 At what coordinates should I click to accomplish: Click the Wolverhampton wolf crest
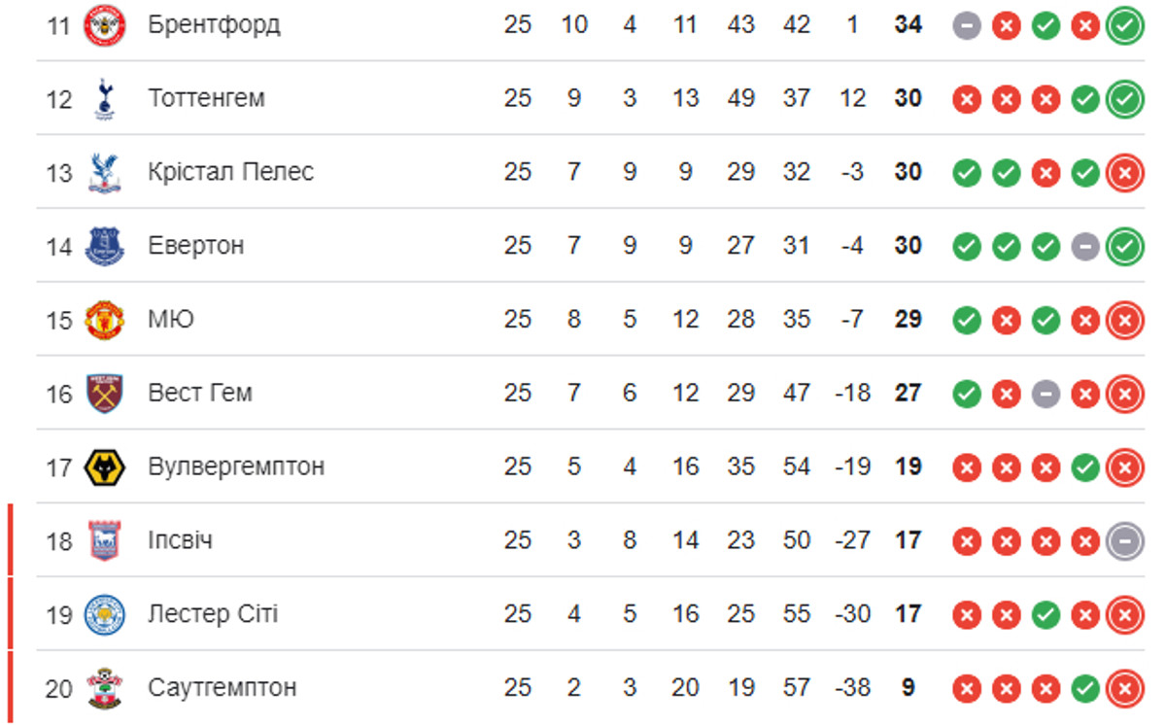(104, 467)
